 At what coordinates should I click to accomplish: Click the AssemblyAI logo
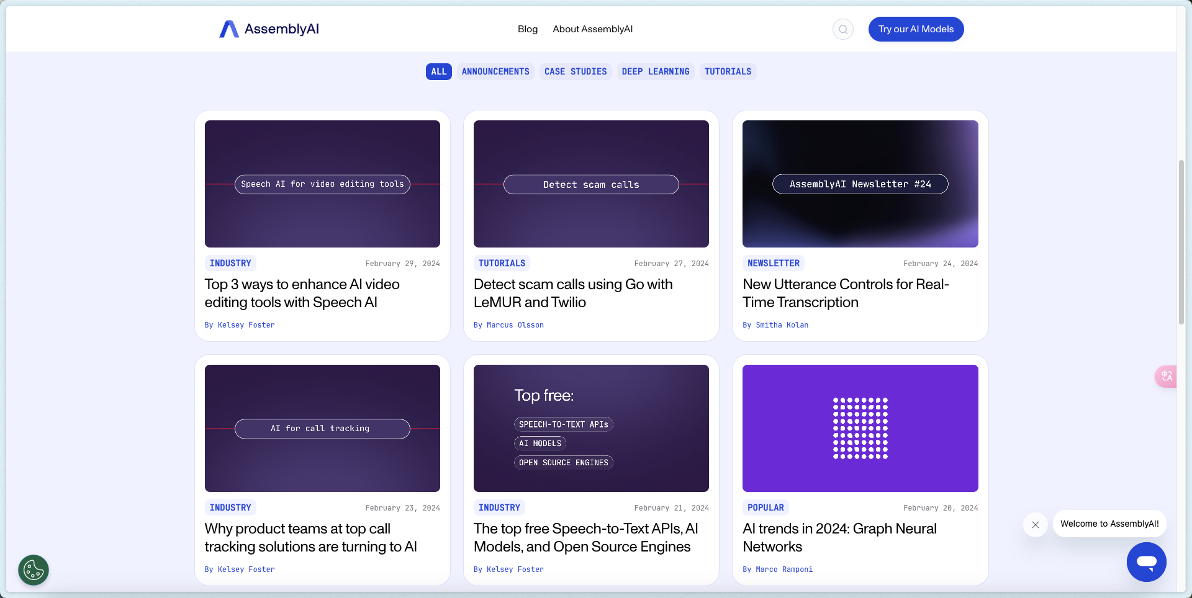[x=269, y=29]
